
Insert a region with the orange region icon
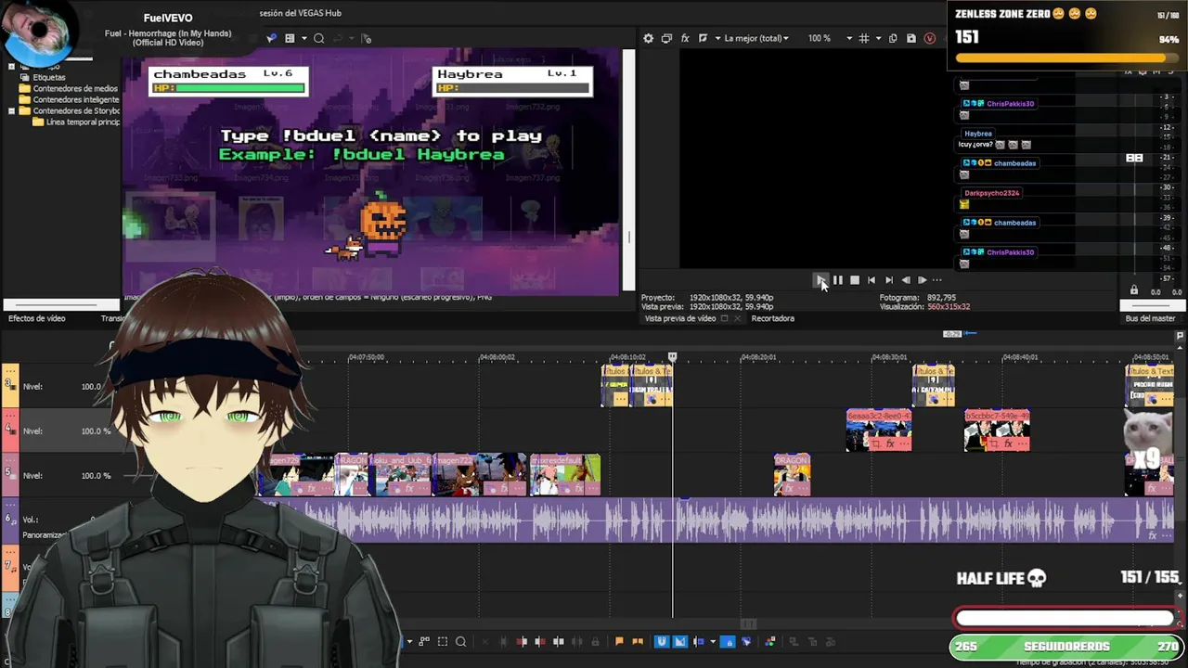638,641
